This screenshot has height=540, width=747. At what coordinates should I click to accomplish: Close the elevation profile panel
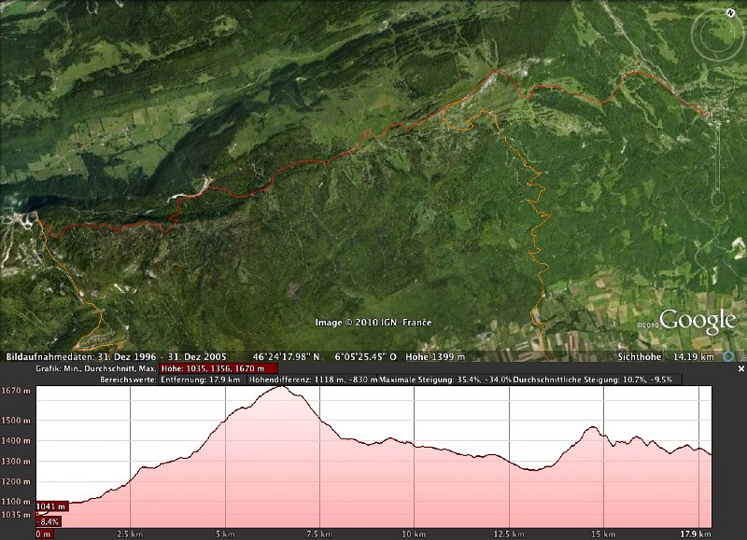click(x=740, y=369)
